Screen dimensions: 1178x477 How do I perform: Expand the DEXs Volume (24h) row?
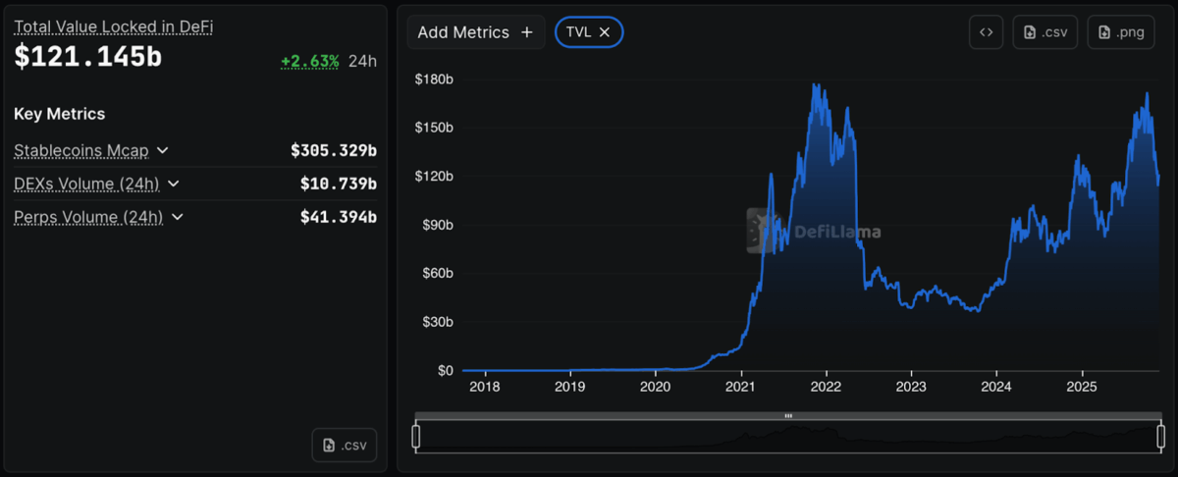[x=174, y=184]
